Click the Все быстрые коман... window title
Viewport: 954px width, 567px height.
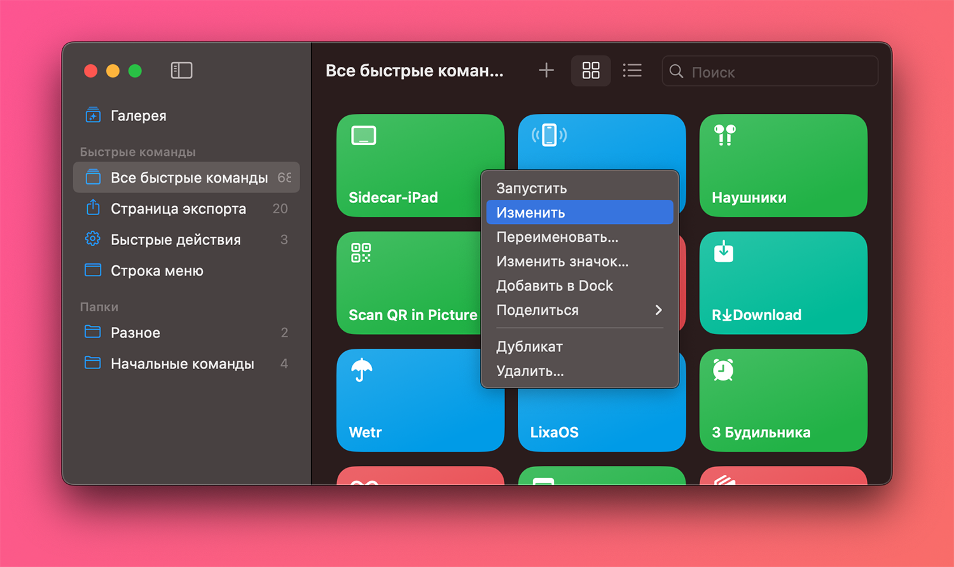tap(415, 71)
